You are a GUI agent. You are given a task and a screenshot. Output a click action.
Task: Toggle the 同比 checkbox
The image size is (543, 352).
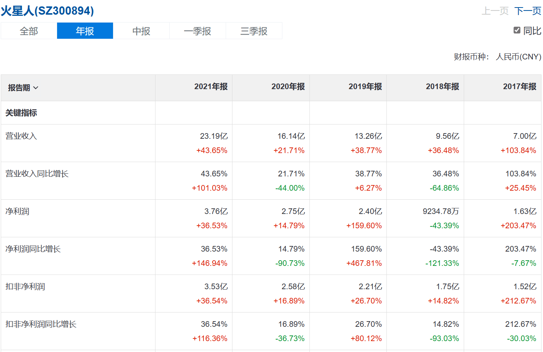[x=517, y=30]
